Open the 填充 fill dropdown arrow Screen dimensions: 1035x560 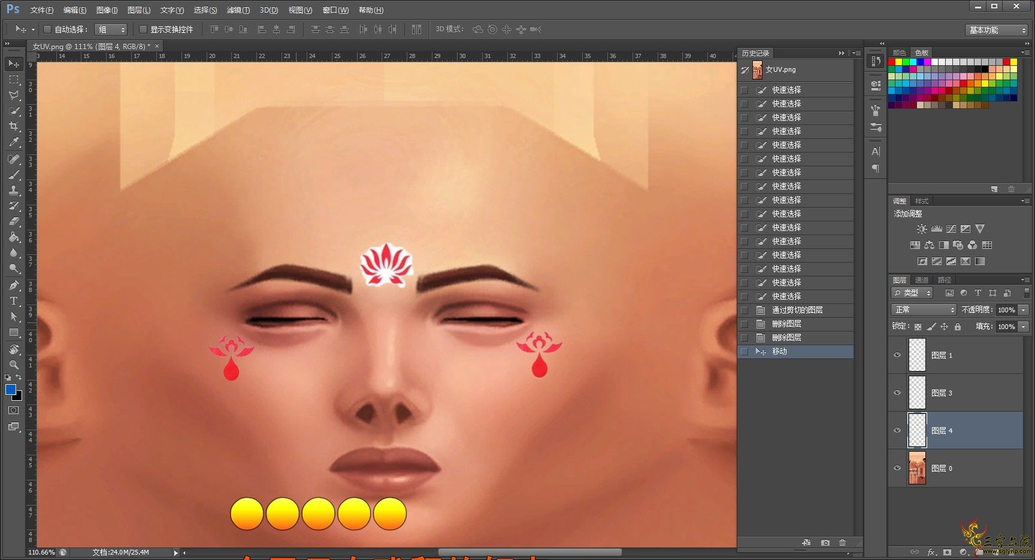pos(1024,327)
